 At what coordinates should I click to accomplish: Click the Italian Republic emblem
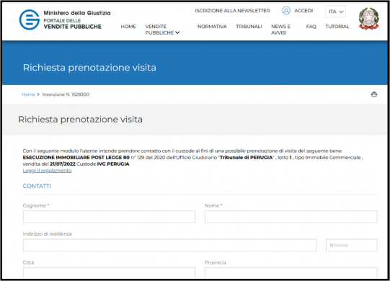tap(368, 19)
